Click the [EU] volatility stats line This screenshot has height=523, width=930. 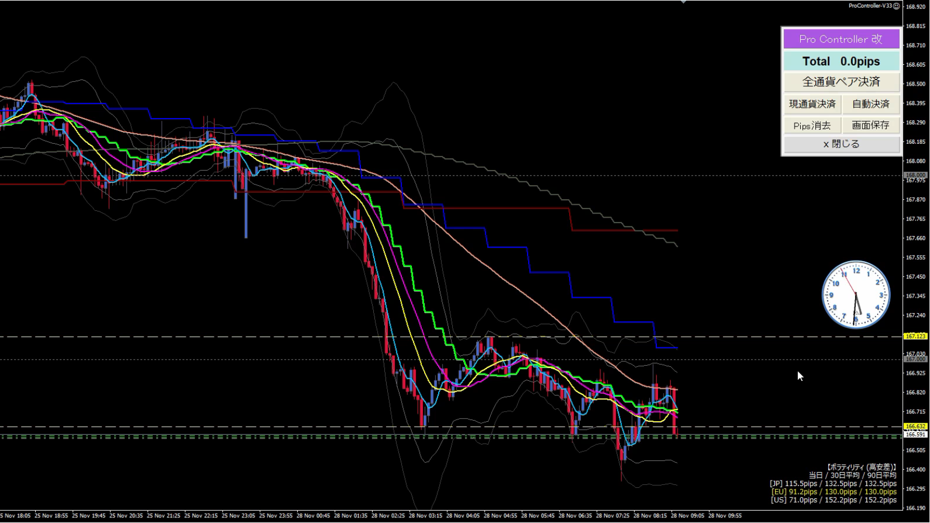pyautogui.click(x=834, y=492)
